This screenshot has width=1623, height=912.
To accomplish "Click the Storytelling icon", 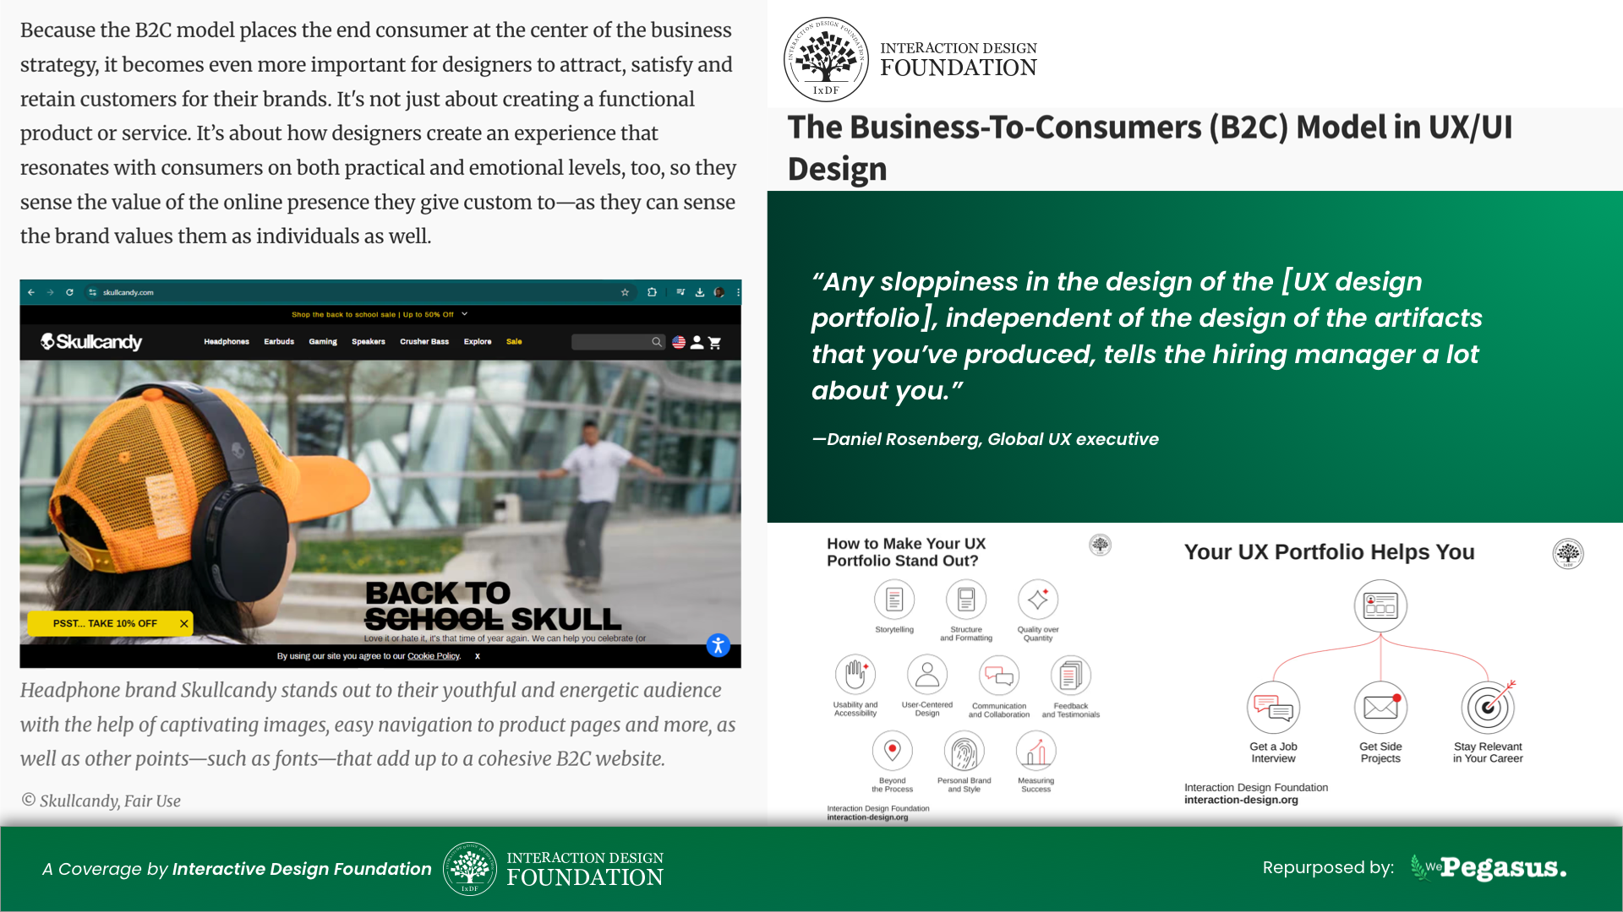I will point(894,600).
